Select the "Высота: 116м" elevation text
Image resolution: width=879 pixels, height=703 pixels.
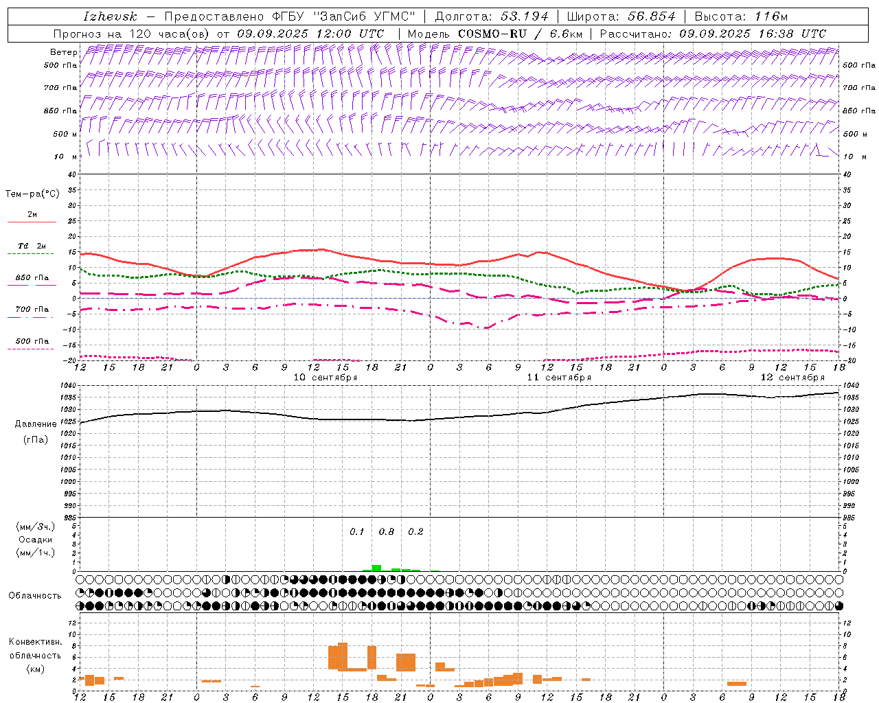pyautogui.click(x=741, y=16)
